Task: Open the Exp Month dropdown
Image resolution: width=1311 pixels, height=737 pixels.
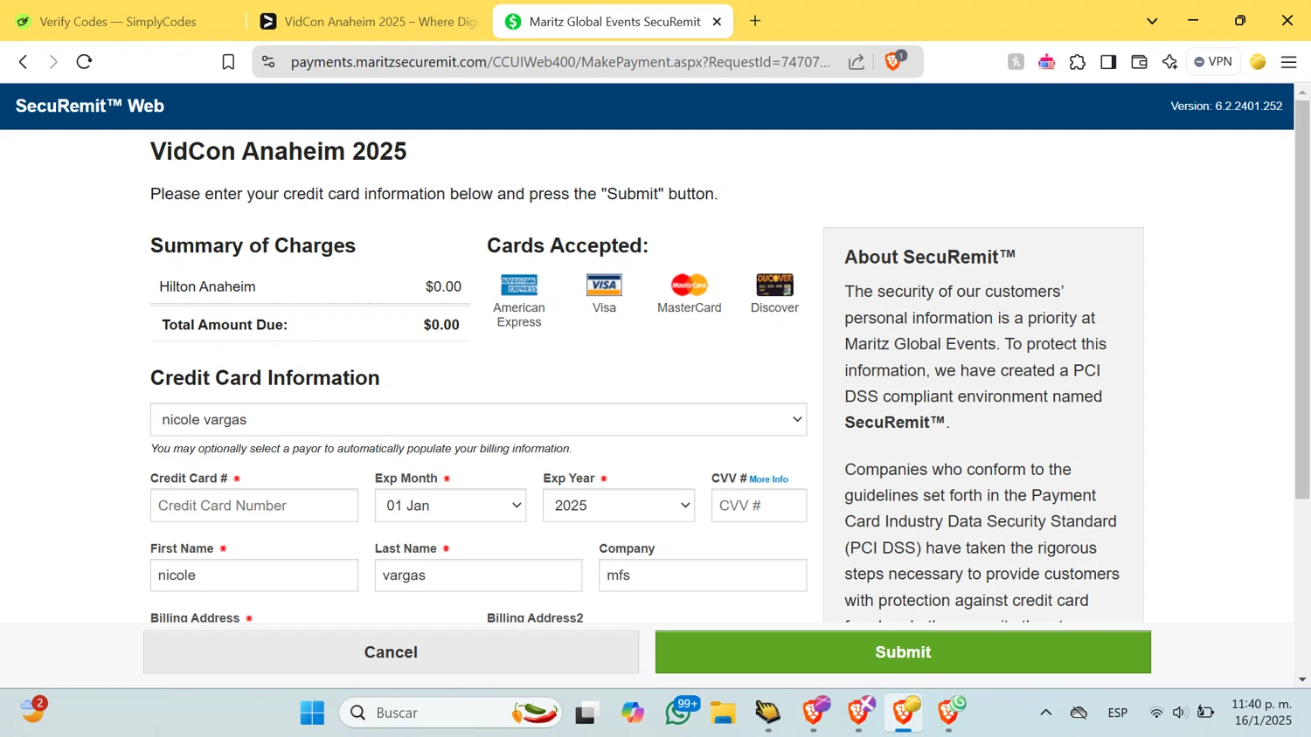Action: [x=450, y=506]
